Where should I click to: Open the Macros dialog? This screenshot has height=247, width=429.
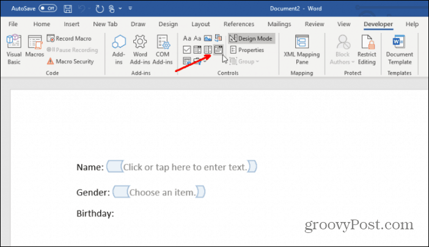(x=34, y=46)
